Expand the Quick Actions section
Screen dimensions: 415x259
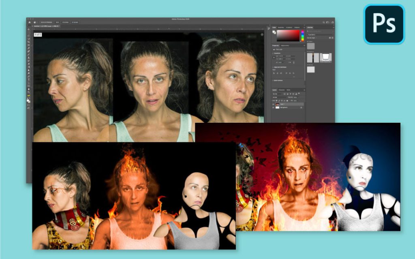[274, 80]
